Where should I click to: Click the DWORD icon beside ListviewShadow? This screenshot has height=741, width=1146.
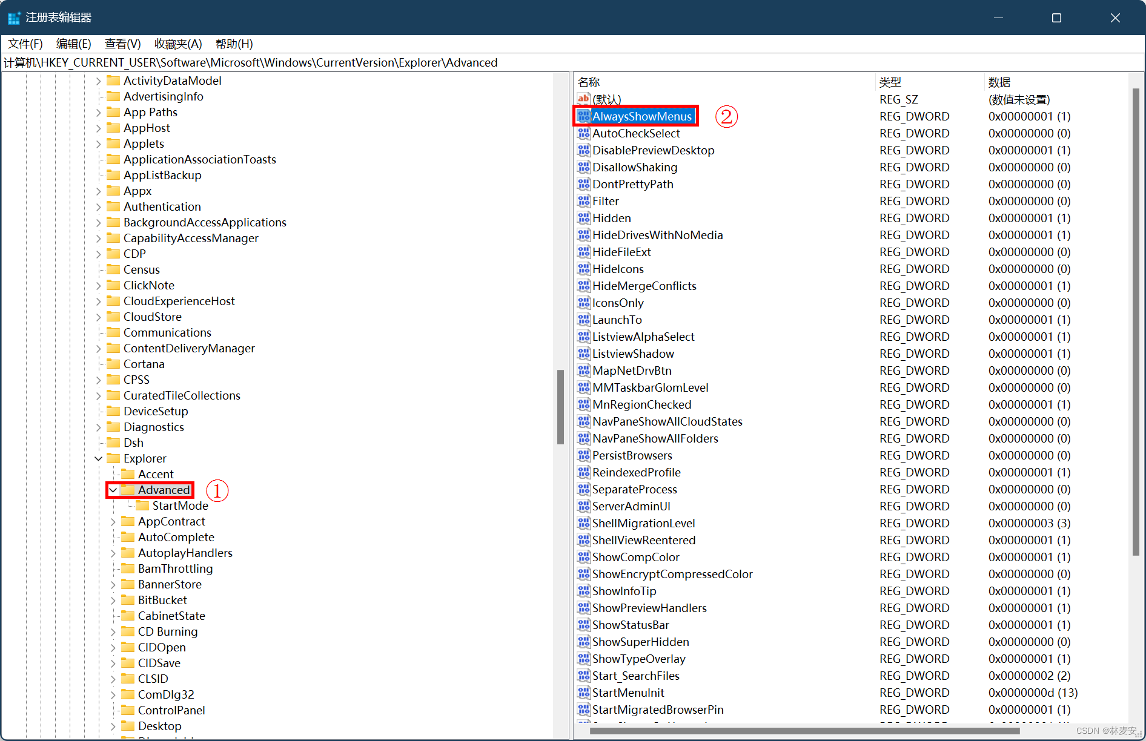click(583, 354)
